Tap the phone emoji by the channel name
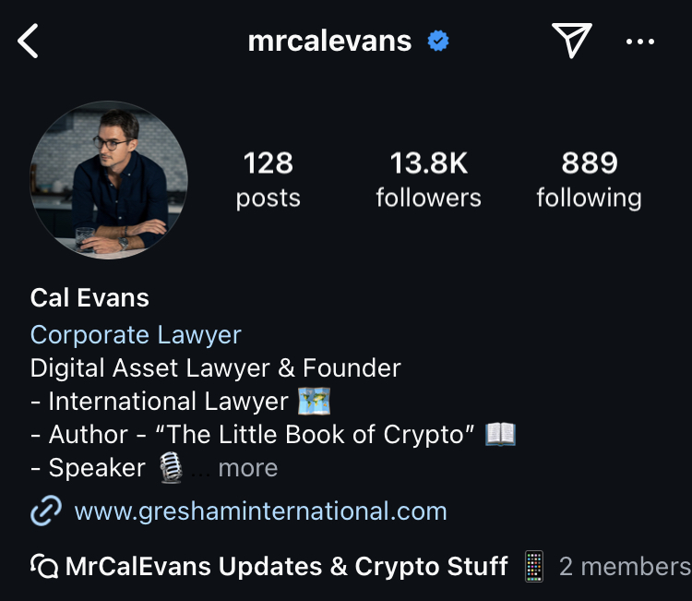 (534, 567)
